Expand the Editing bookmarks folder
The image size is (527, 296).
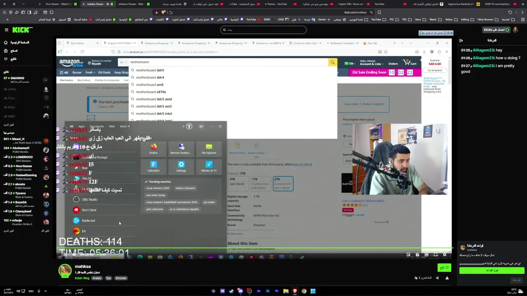(x=467, y=19)
